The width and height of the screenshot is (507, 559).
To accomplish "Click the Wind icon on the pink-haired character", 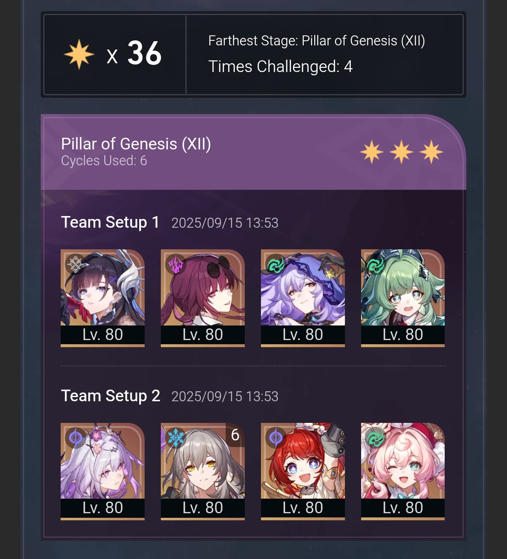I will 376,437.
